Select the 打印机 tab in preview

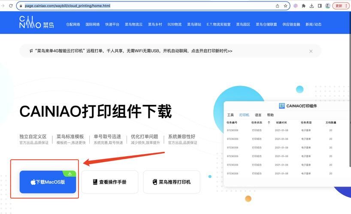click(244, 115)
